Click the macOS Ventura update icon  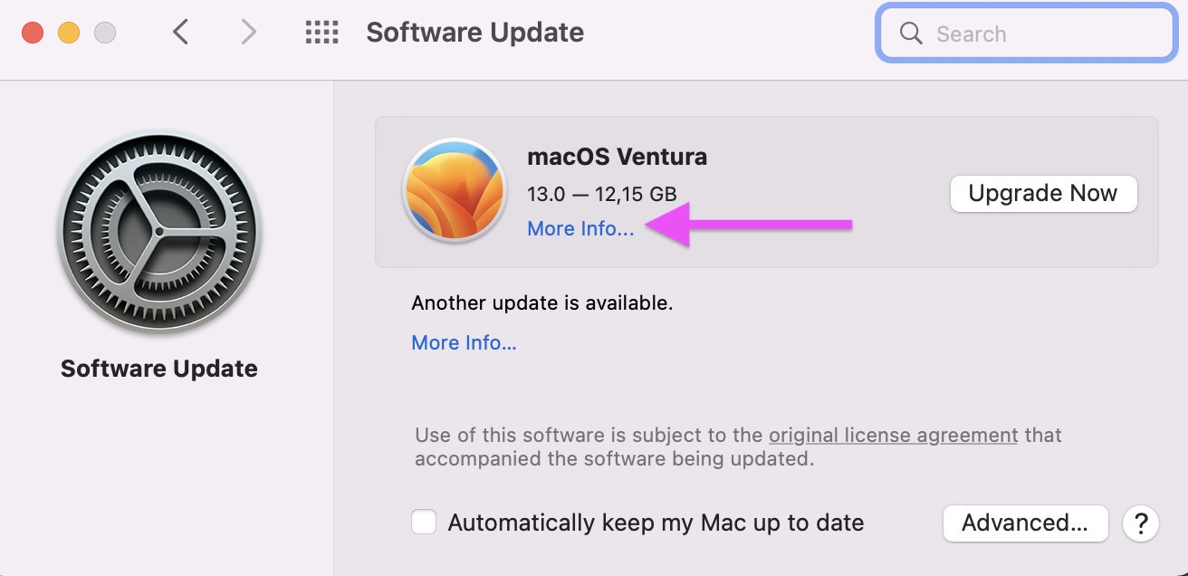pos(454,192)
